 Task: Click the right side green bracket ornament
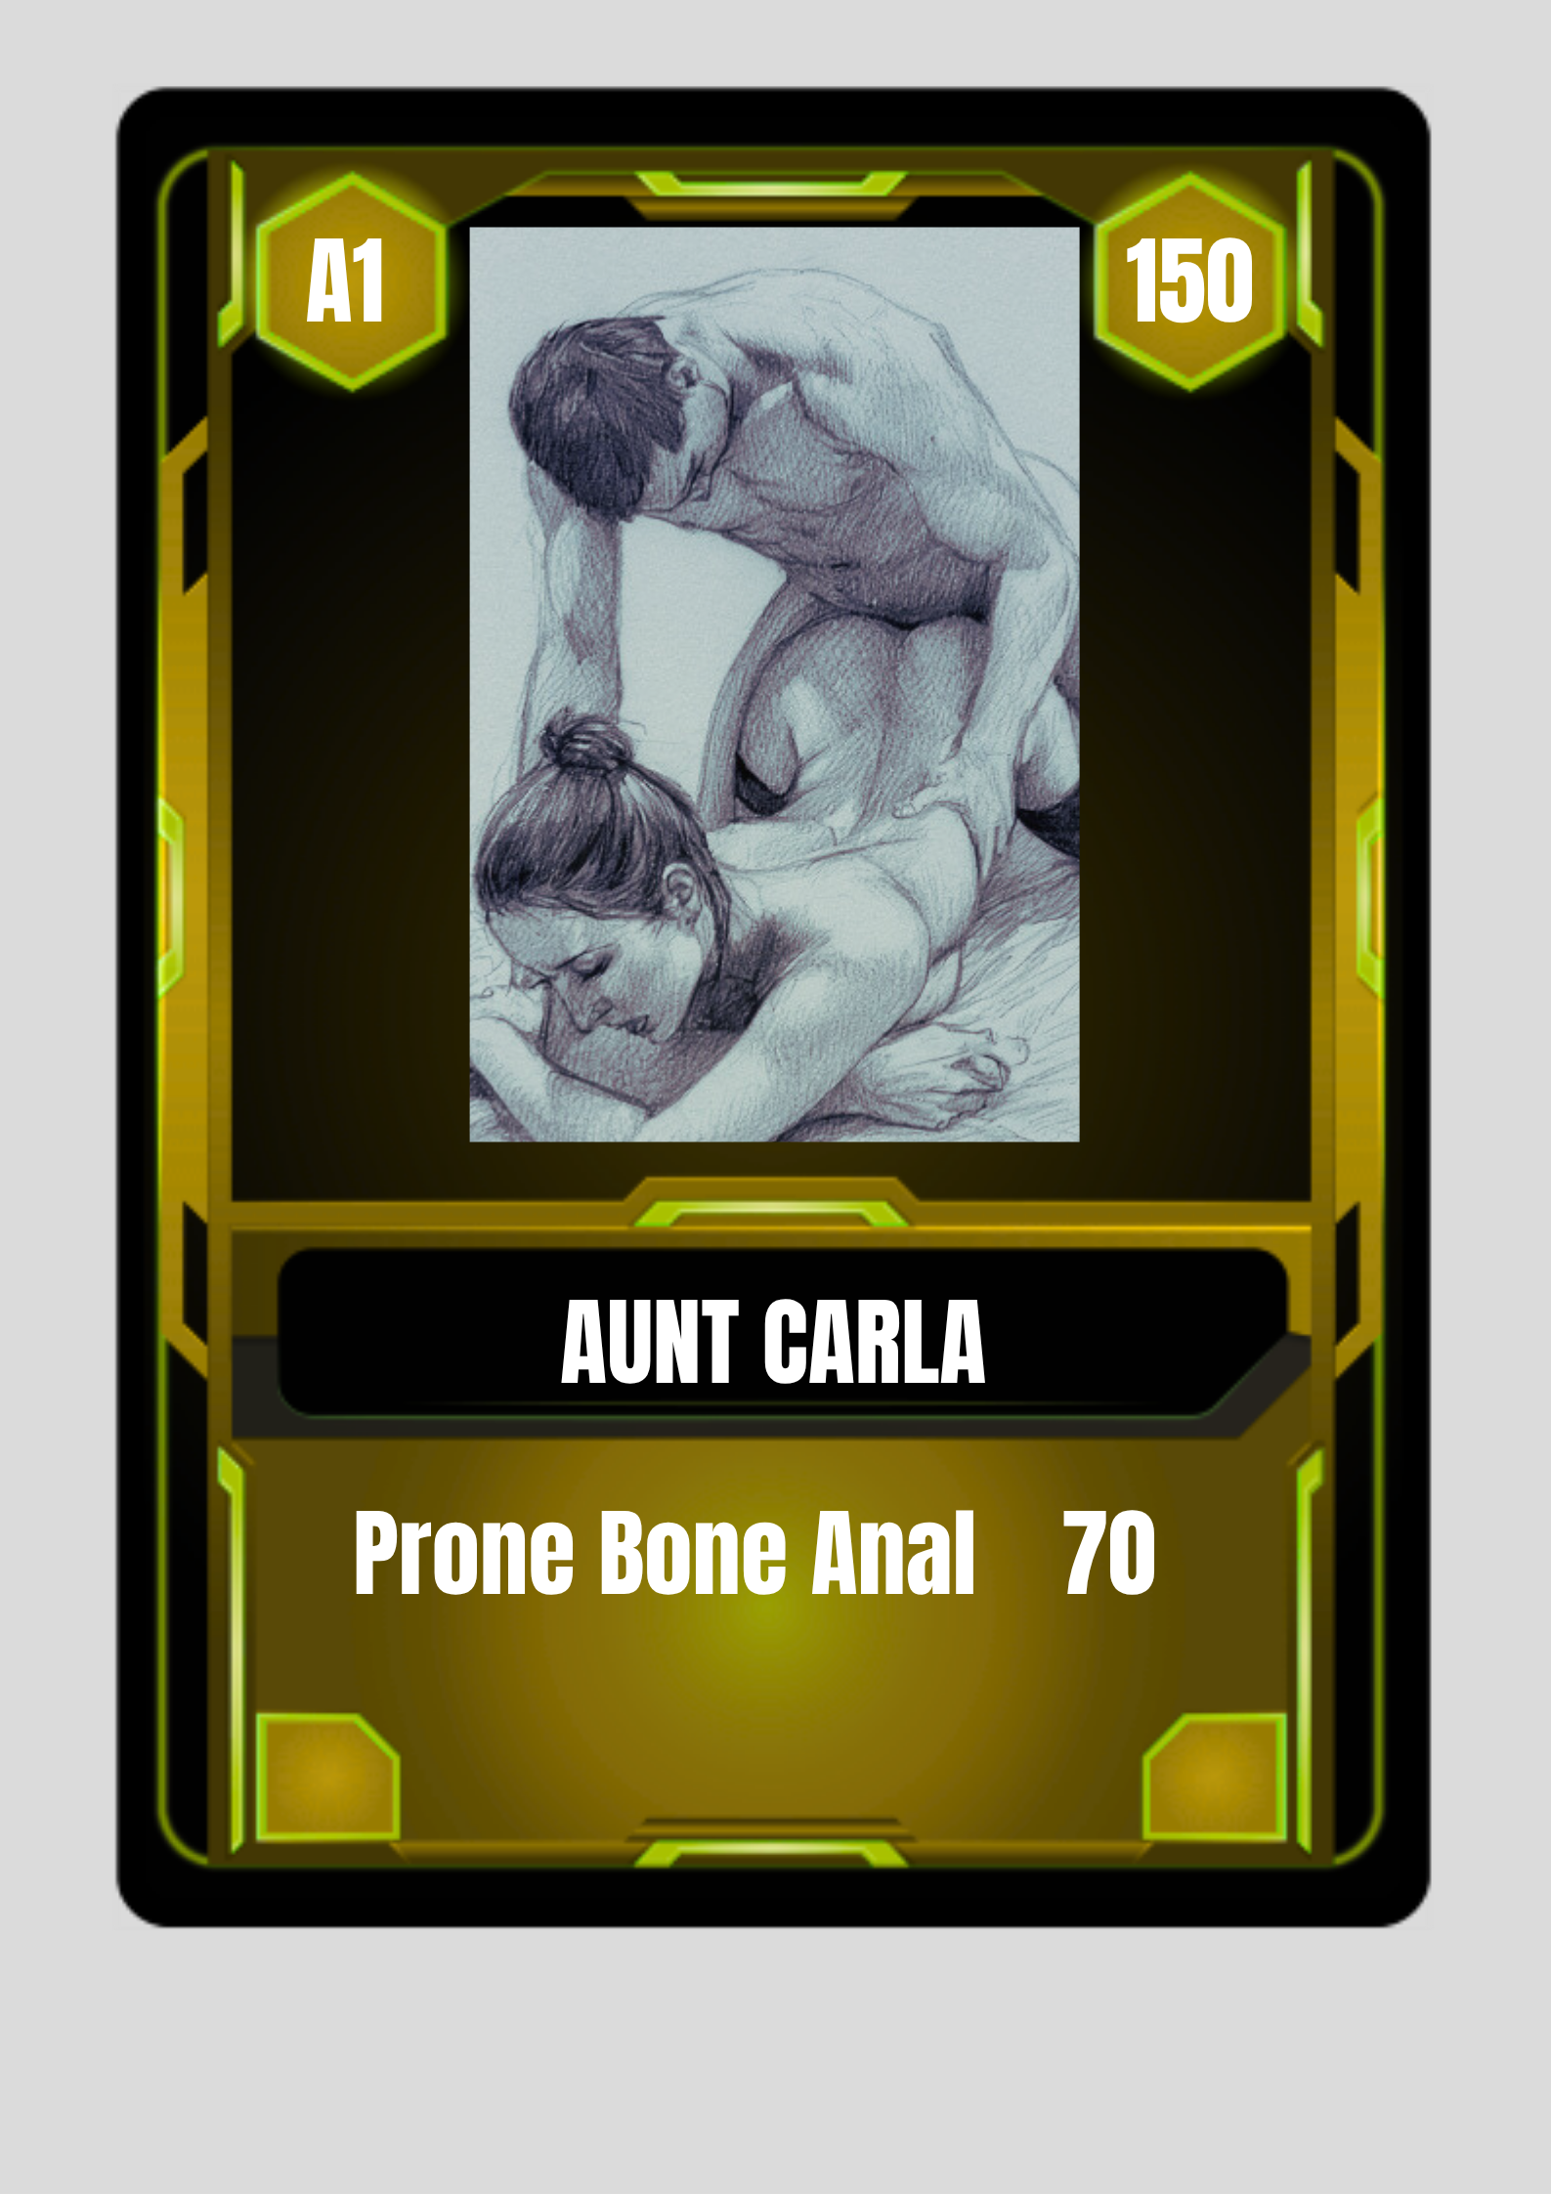pos(1369,897)
